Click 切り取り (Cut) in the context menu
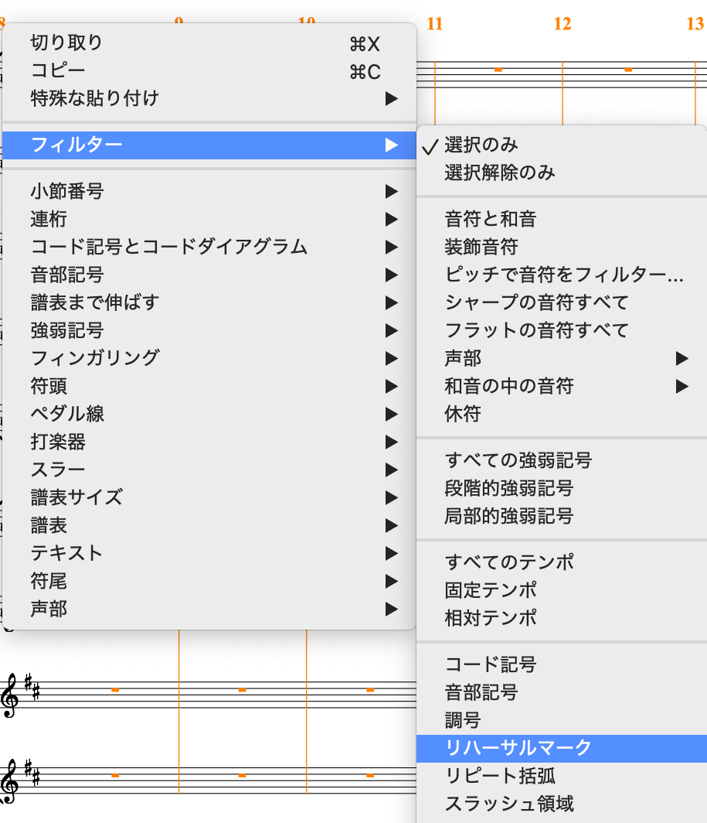 66,43
